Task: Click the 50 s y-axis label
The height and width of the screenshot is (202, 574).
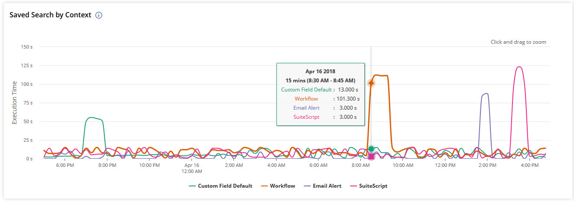Action: (x=28, y=121)
